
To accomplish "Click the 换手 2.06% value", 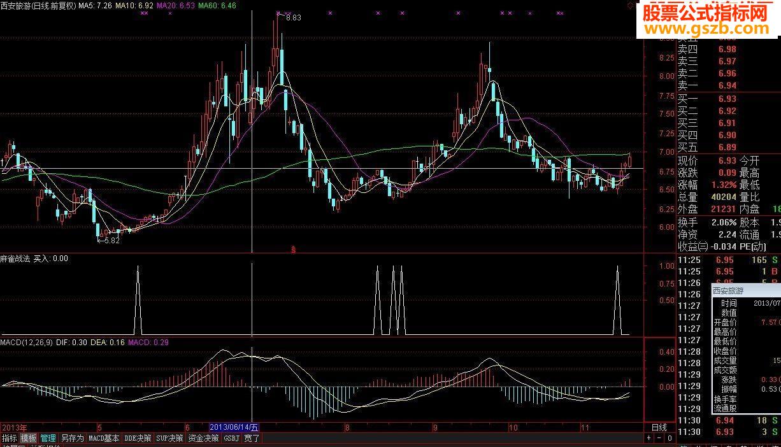I will coord(724,222).
